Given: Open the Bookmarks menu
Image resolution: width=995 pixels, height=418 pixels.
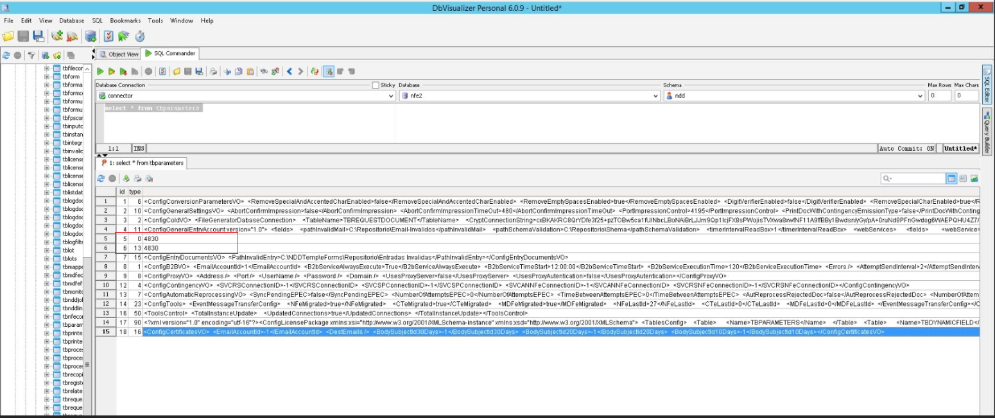Looking at the screenshot, I should pyautogui.click(x=125, y=21).
